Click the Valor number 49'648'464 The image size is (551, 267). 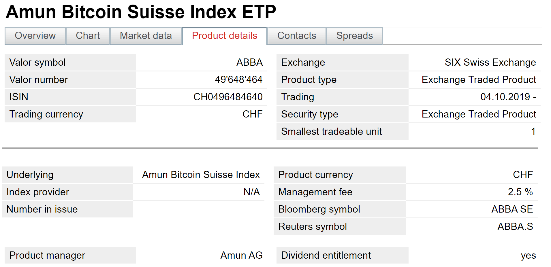click(x=238, y=79)
